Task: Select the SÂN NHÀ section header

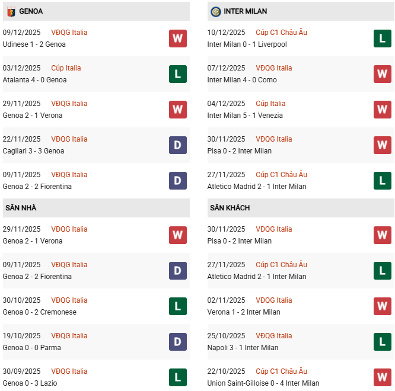Action: (x=21, y=208)
